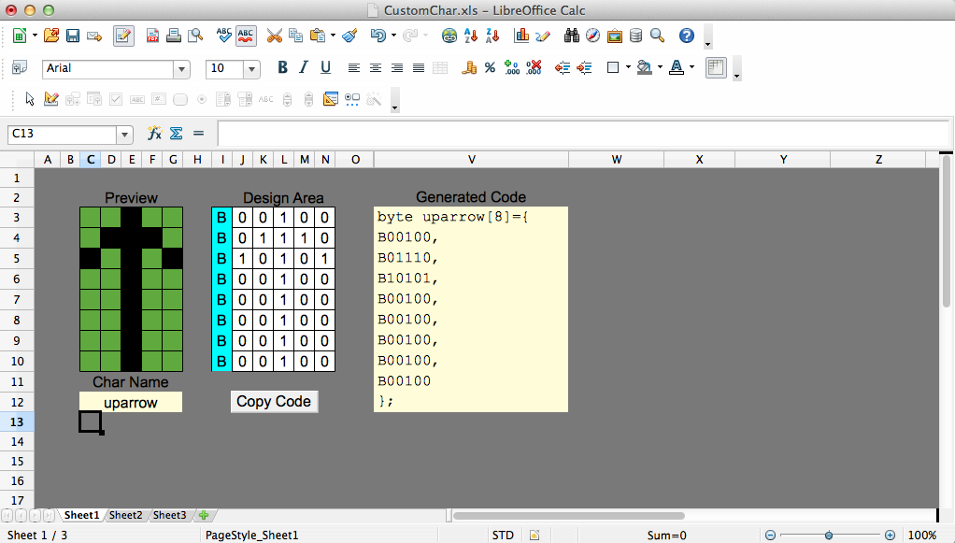Viewport: 955px width, 543px height.
Task: Switch to the Sheet3 tab
Action: (x=169, y=515)
